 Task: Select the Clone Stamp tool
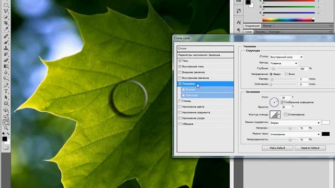[x=6, y=48]
